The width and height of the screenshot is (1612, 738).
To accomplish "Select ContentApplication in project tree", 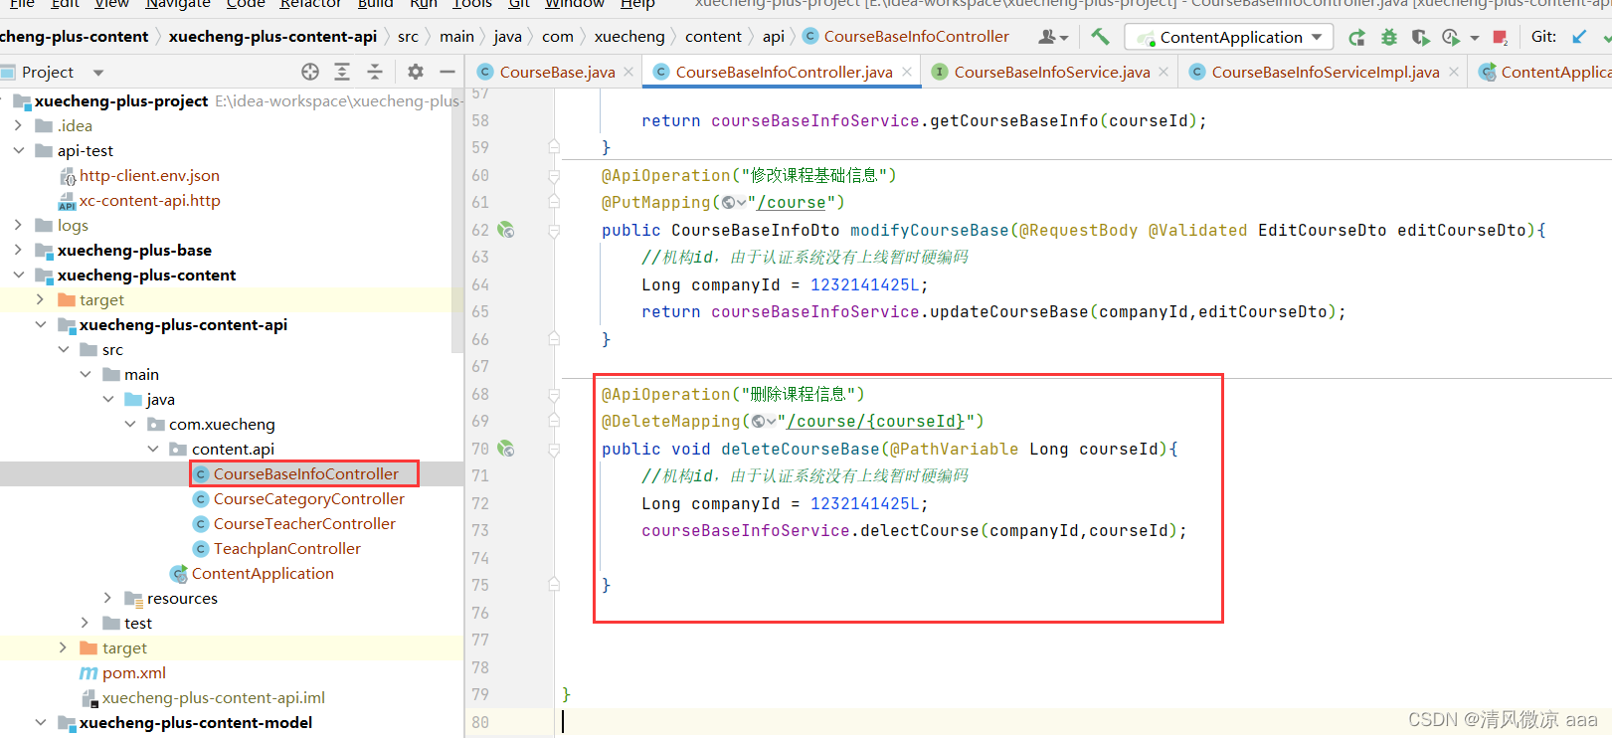I will tap(263, 573).
